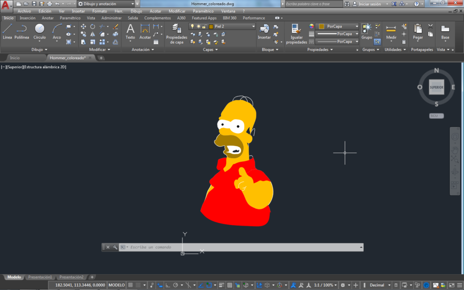The height and width of the screenshot is (290, 464).
Task: Toggle layer on/off lightbulb for Piel 2
Action: point(192,26)
